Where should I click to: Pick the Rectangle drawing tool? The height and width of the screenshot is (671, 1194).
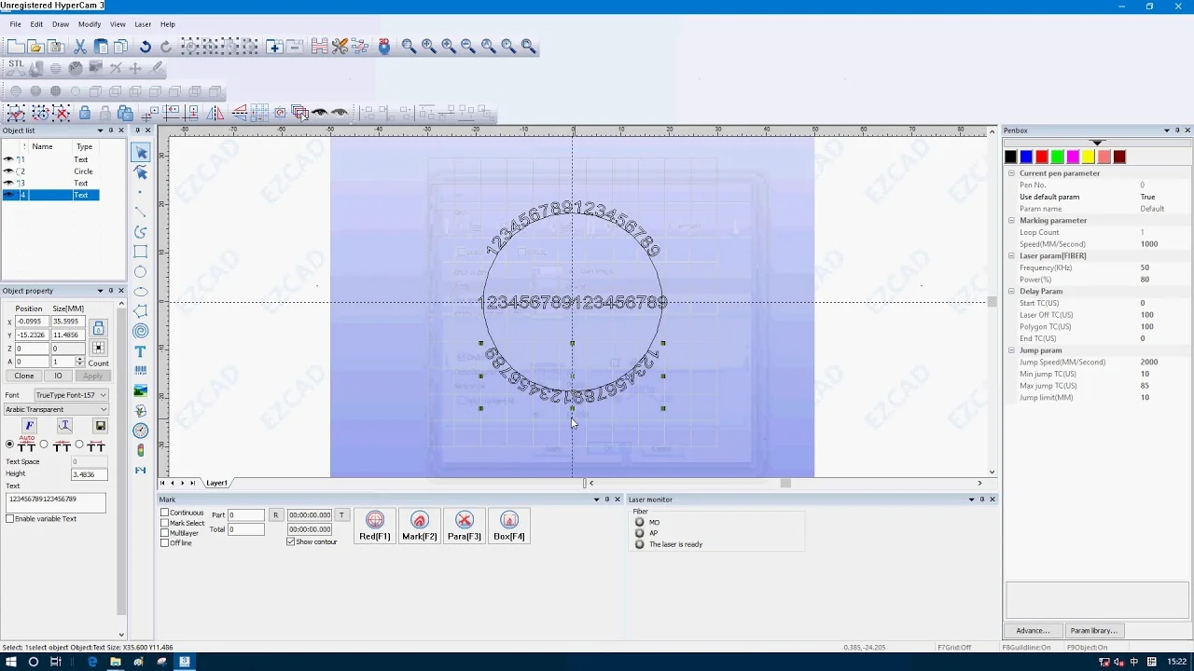pyautogui.click(x=140, y=252)
